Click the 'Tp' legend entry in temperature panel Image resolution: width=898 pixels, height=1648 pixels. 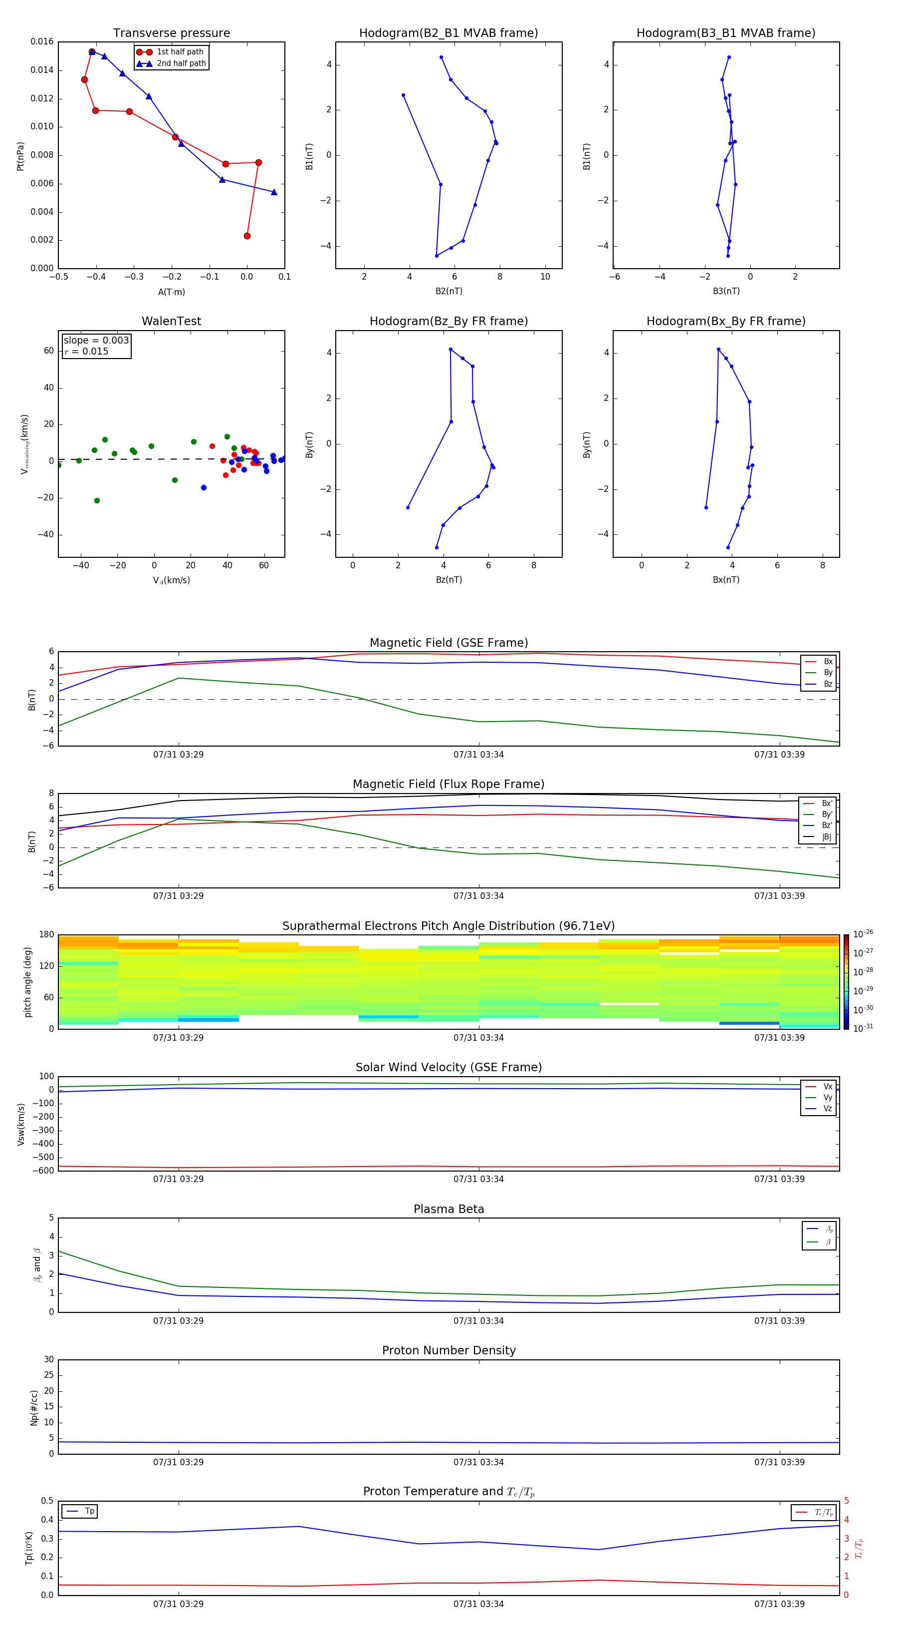[x=80, y=1511]
